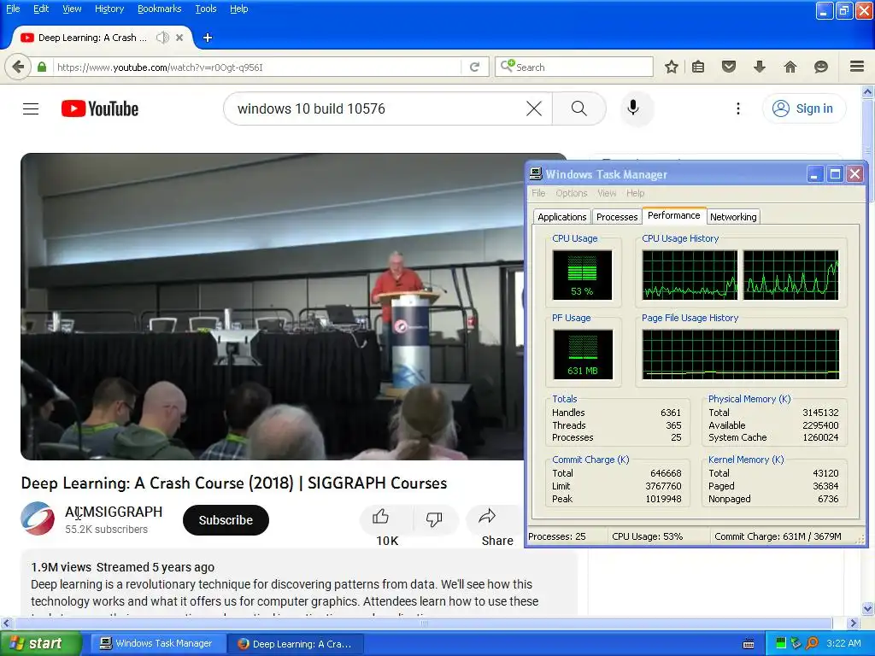Open Firefox Tools menu

tap(206, 9)
